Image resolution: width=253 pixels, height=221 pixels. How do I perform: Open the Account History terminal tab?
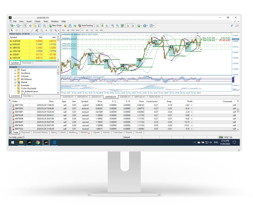(40, 132)
